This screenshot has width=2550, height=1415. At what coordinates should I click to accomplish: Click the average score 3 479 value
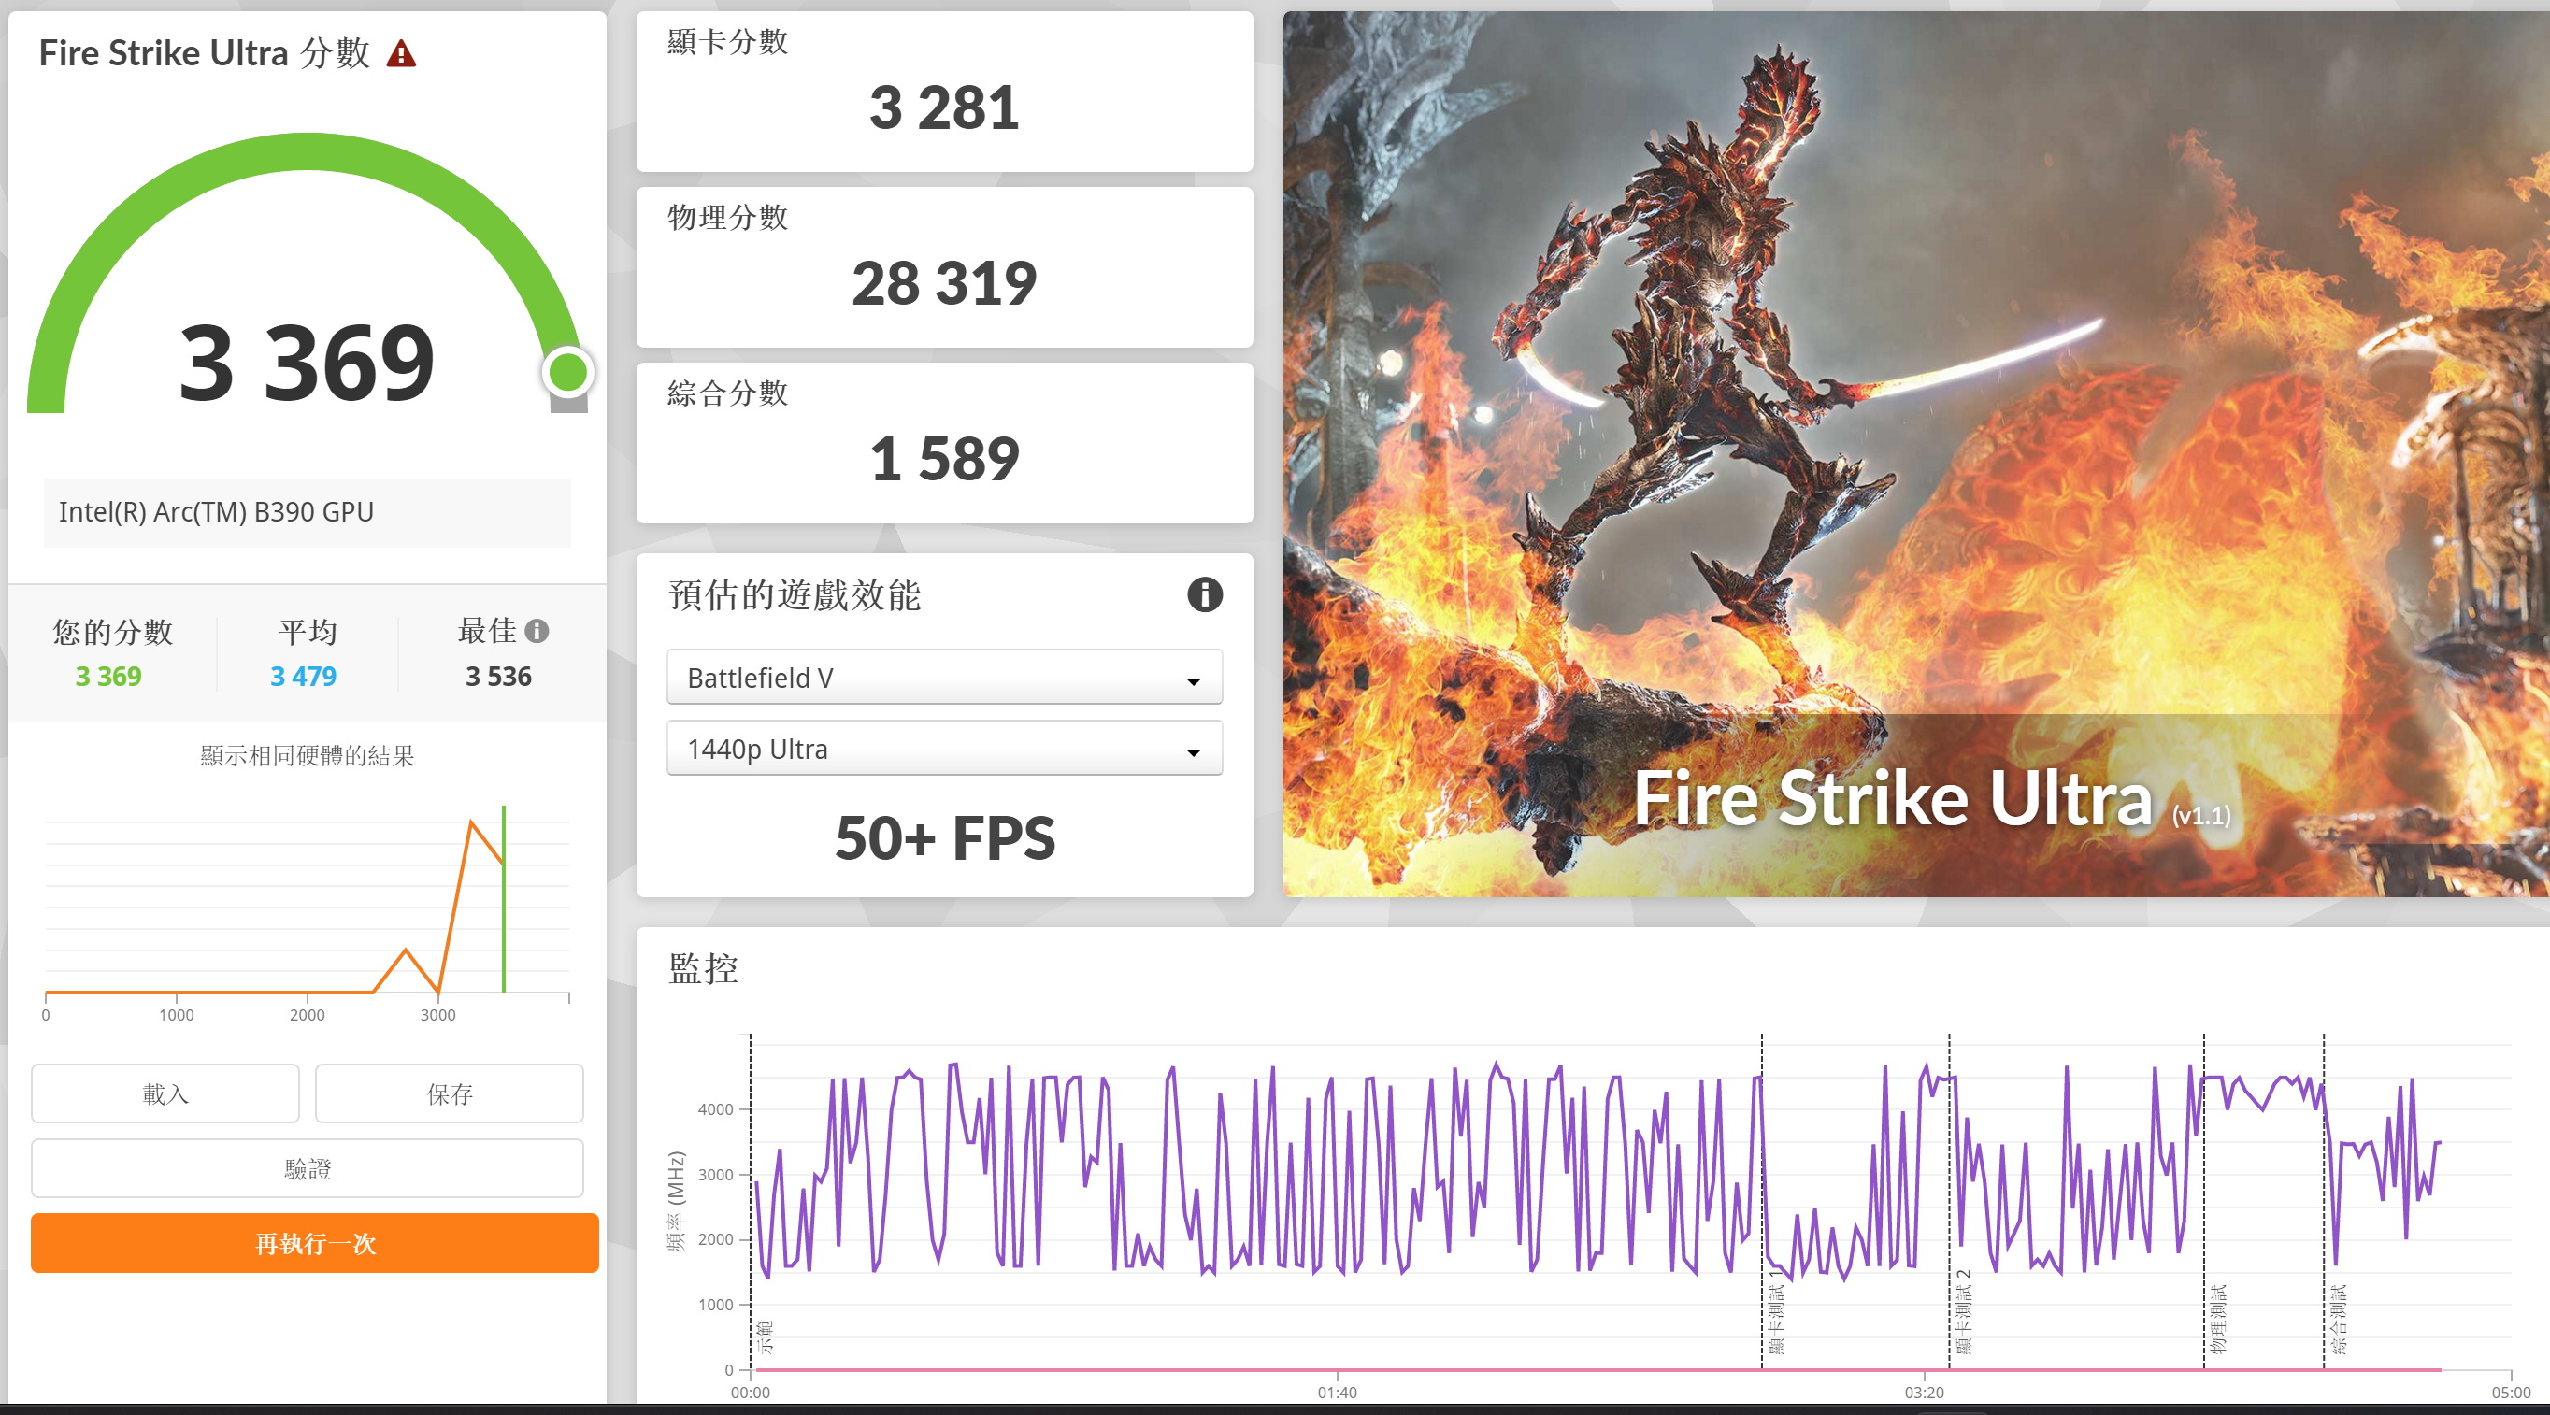[x=303, y=676]
